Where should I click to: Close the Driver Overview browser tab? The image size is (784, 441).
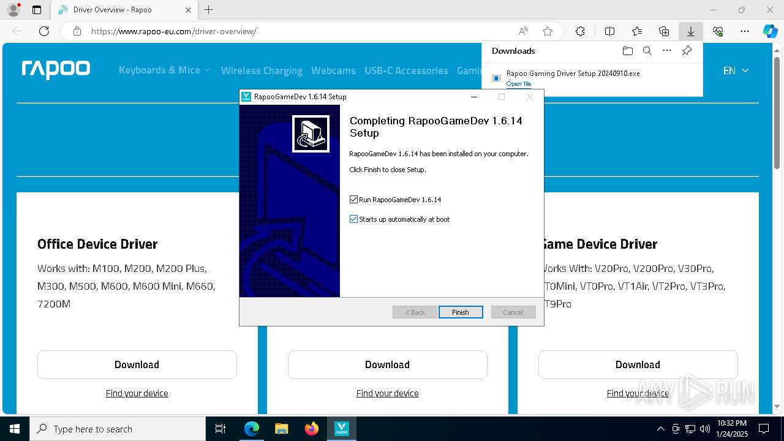[188, 10]
